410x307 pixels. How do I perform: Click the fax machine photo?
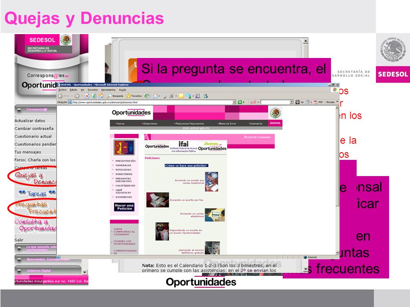coord(158,200)
